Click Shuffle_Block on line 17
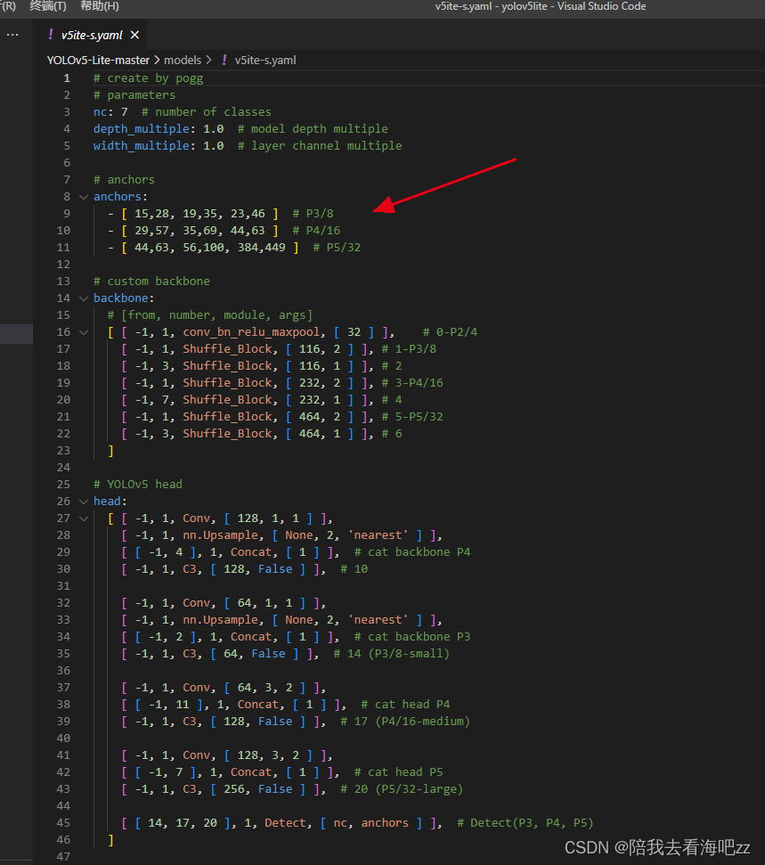The height and width of the screenshot is (865, 765). pyautogui.click(x=227, y=349)
